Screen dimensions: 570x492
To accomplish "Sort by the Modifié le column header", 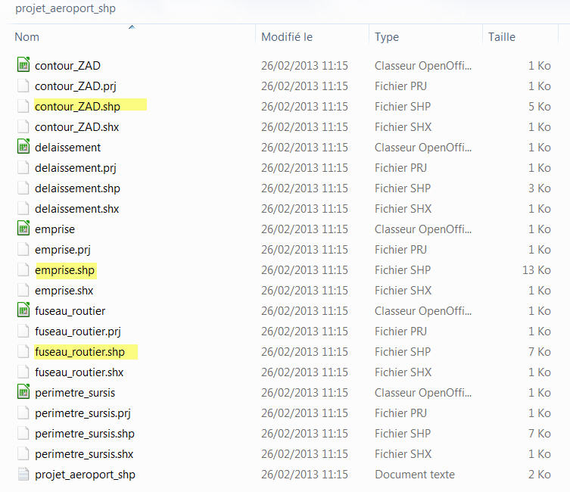I will click(287, 36).
